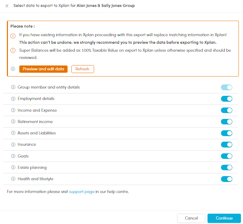Viewport: 243px width, 224px height.
Task: Click info icon left of Preview and edit data
Action: click(13, 69)
